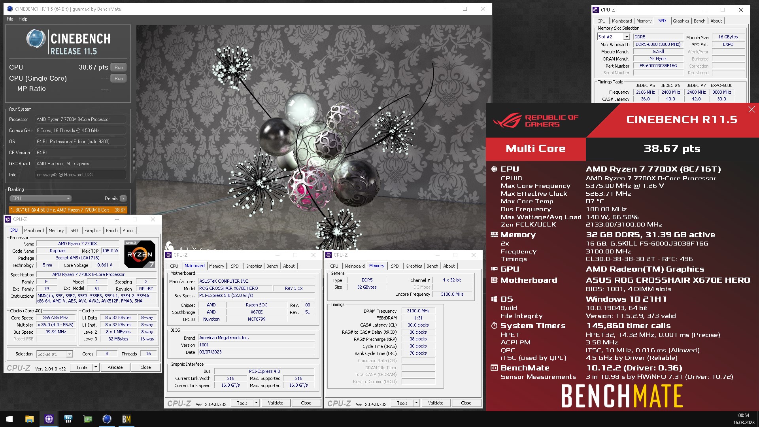Click the ROG CROSSHAIR X670E HERO model field
The height and width of the screenshot is (427, 759).
click(235, 288)
